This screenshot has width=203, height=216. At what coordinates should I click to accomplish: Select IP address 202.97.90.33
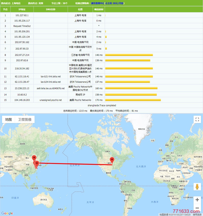(x=22, y=49)
